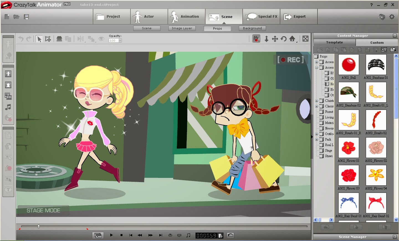Expand the Classroom folder in tree
Viewport: 399px width, 241px height.
[316, 106]
